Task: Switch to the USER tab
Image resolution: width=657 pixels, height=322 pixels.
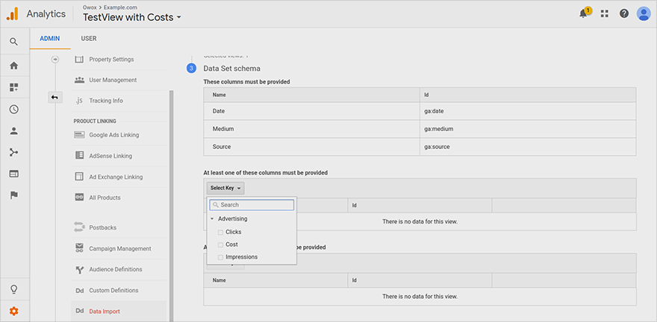Action: 88,39
